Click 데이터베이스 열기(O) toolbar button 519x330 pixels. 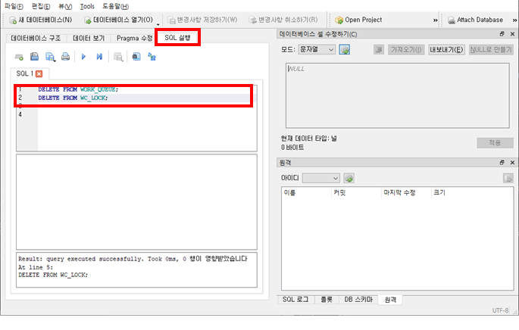tap(118, 20)
